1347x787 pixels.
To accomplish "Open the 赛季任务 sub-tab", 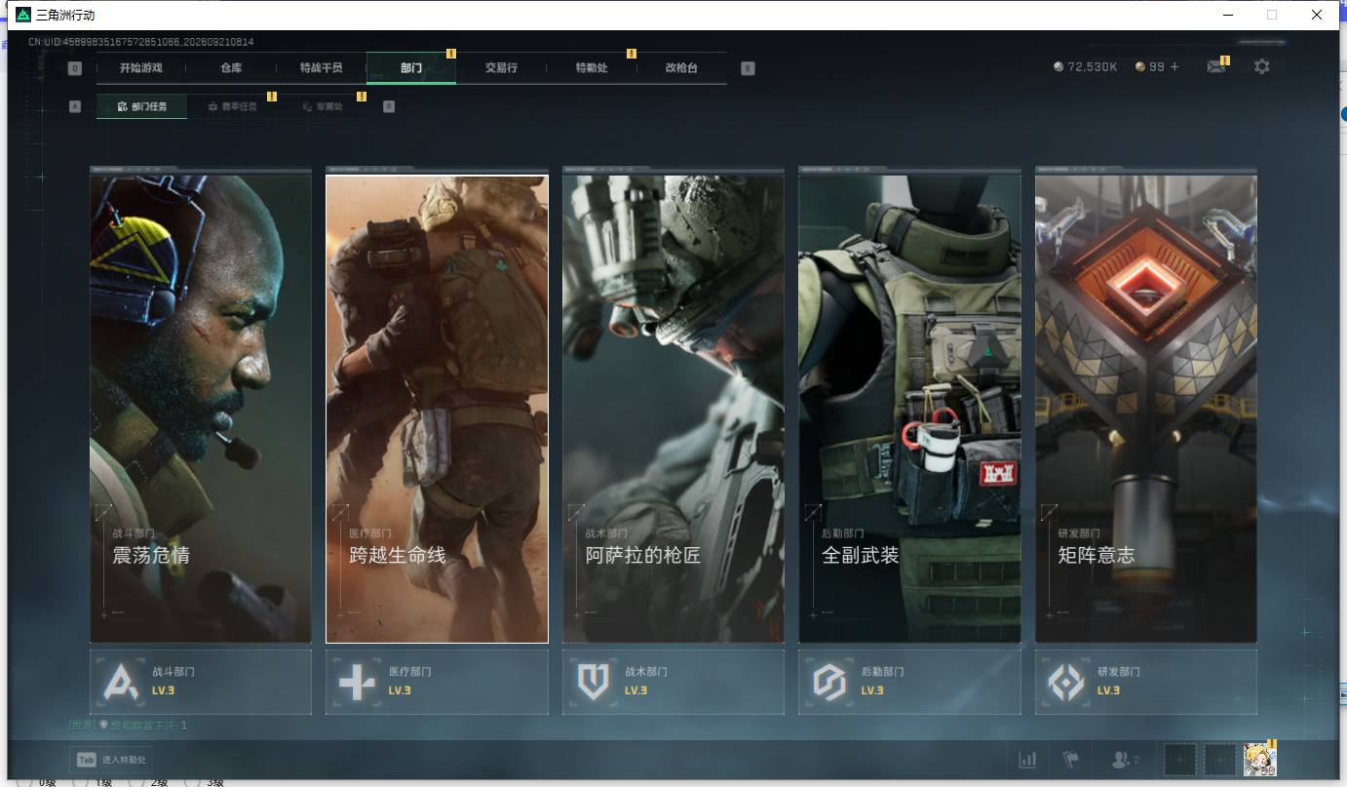I will tap(232, 106).
